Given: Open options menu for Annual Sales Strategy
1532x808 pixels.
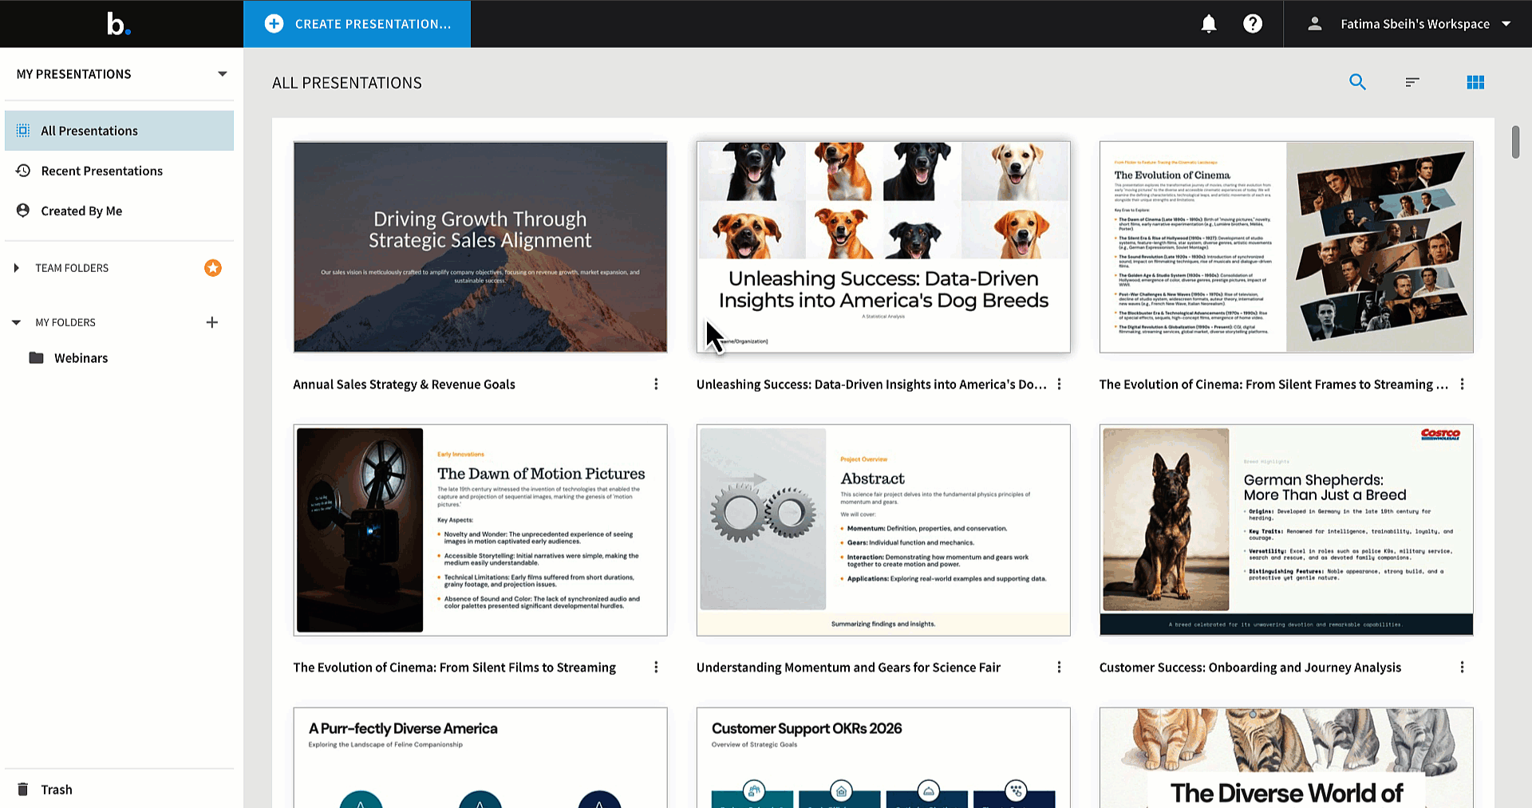Looking at the screenshot, I should (x=656, y=384).
